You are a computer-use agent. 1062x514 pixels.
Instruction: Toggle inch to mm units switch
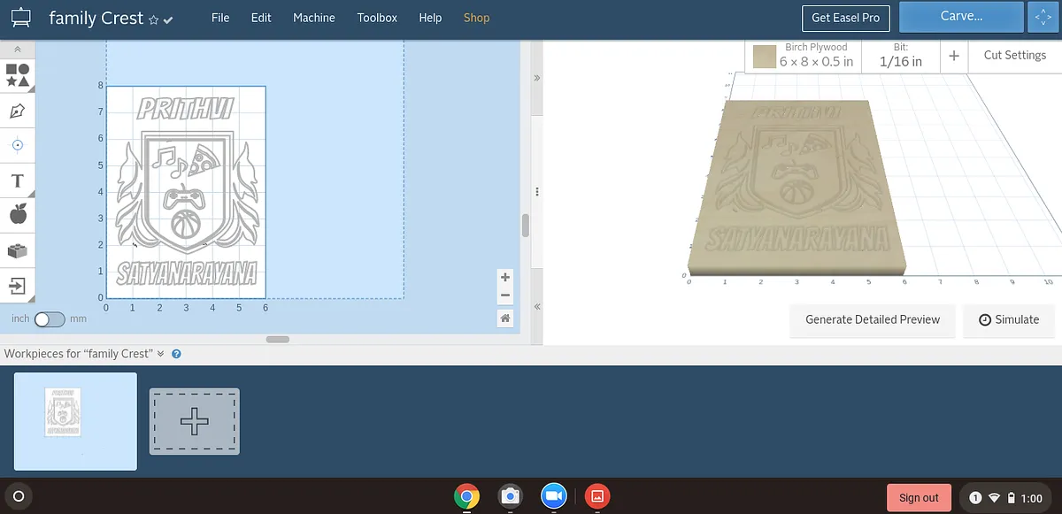[x=50, y=318]
